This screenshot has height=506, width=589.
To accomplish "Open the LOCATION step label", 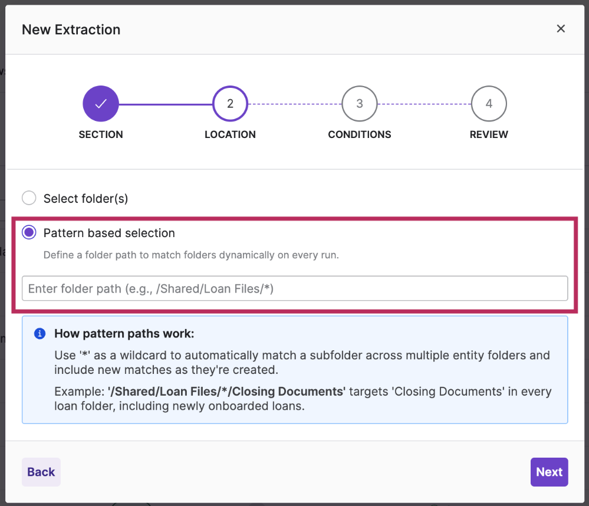I will 230,134.
